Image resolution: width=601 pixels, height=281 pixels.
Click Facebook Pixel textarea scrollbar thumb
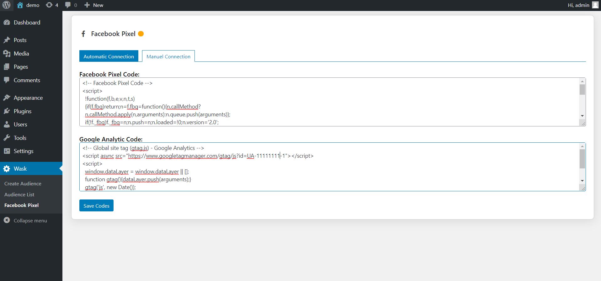coord(582,89)
